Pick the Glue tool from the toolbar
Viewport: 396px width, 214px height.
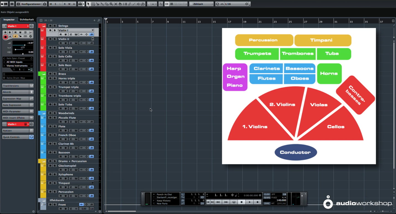click(x=102, y=4)
